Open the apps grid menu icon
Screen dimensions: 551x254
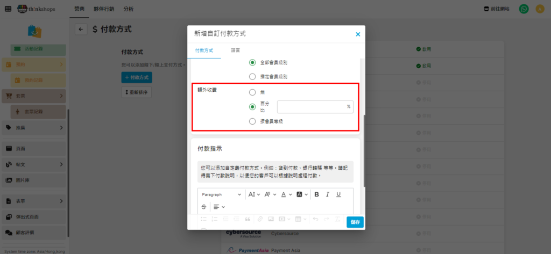click(x=8, y=9)
